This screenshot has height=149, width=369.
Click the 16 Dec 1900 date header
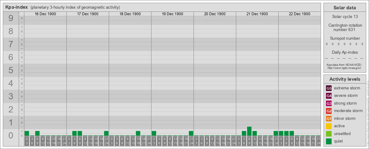coord(46,14)
